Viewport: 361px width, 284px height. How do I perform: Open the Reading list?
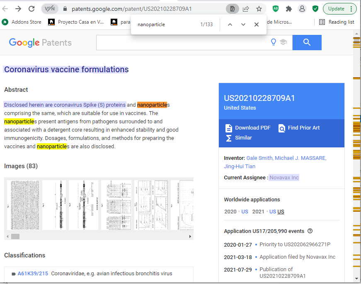(x=337, y=22)
